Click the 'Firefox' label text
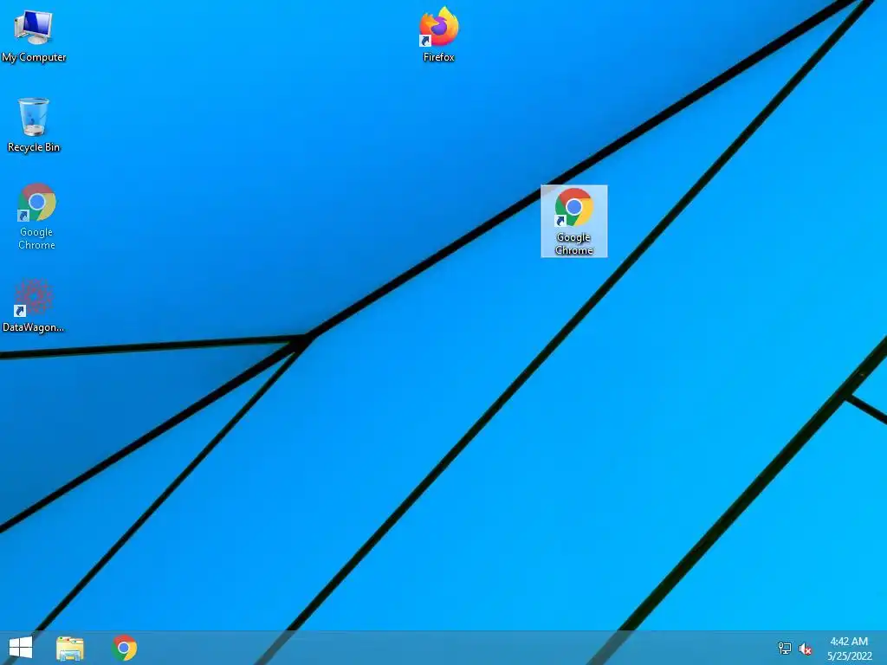Image resolution: width=887 pixels, height=665 pixels. tap(439, 57)
